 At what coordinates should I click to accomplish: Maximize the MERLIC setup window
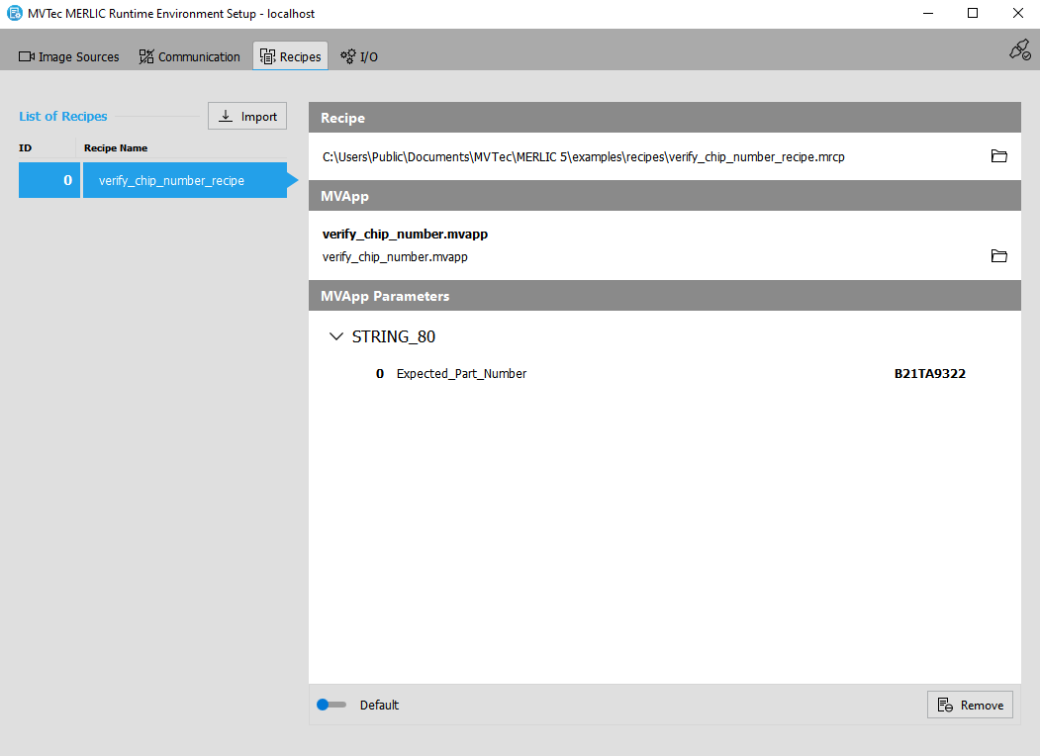click(x=972, y=14)
